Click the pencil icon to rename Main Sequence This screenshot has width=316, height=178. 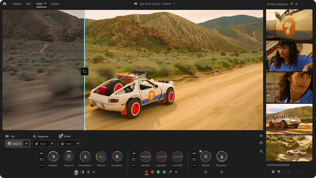292,4
